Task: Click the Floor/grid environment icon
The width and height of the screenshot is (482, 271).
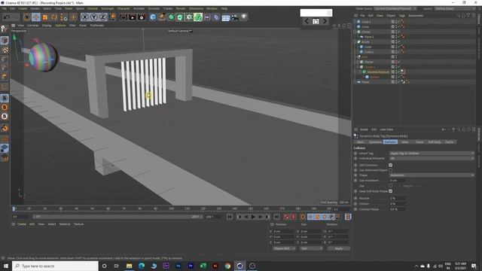Action: [226, 17]
